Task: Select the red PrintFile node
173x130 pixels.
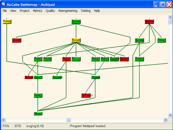Action: click(x=66, y=59)
